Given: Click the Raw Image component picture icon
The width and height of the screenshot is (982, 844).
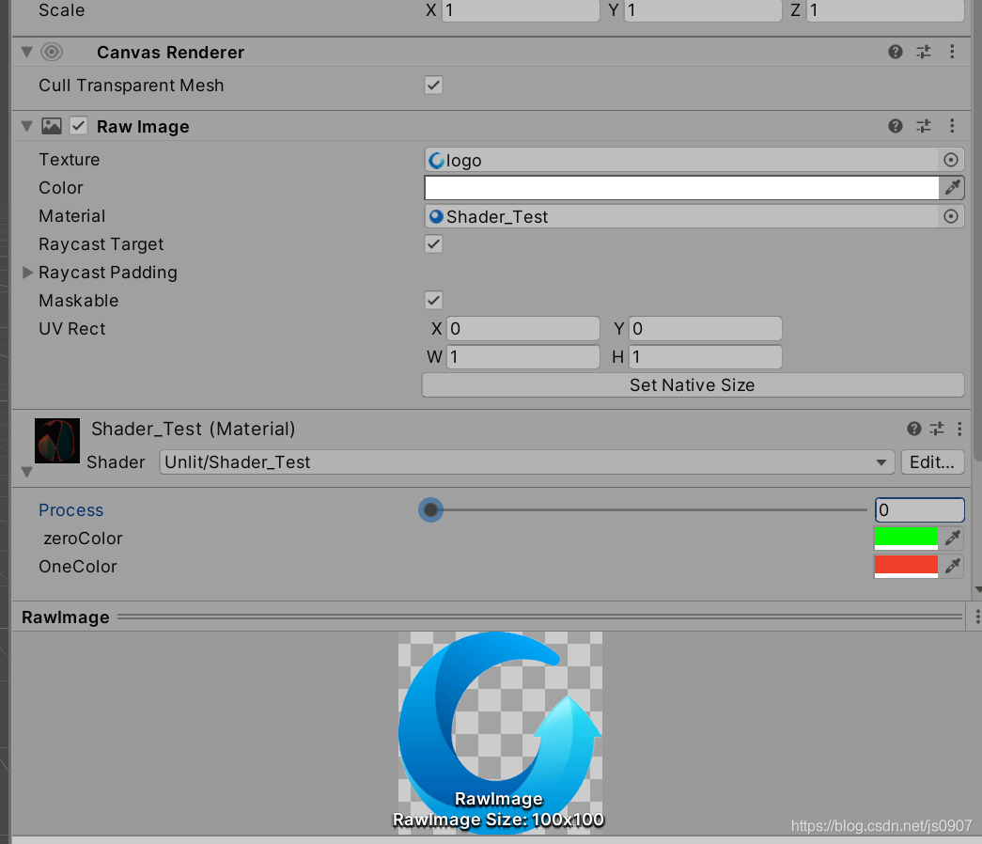Looking at the screenshot, I should 52,126.
